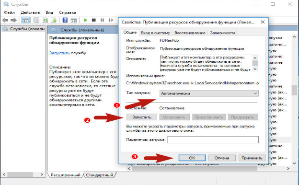Open the Справка menu
Image resolution: width=299 pixels, height=185 pixels.
coord(67,12)
